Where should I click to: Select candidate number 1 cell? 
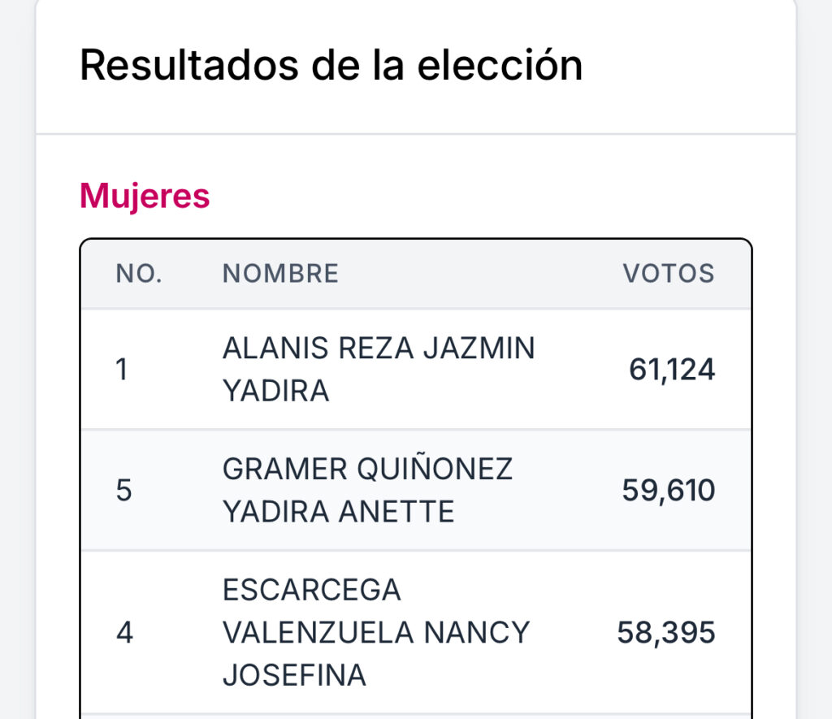(x=122, y=370)
